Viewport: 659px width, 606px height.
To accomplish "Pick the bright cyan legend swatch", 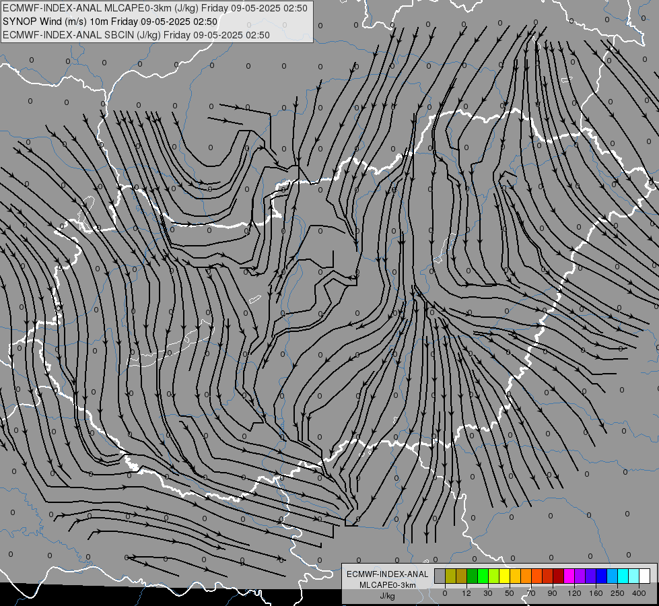I will tap(623, 576).
